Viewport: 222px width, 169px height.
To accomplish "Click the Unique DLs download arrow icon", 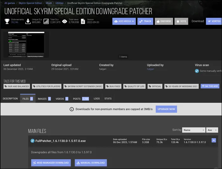I will pos(28,21).
